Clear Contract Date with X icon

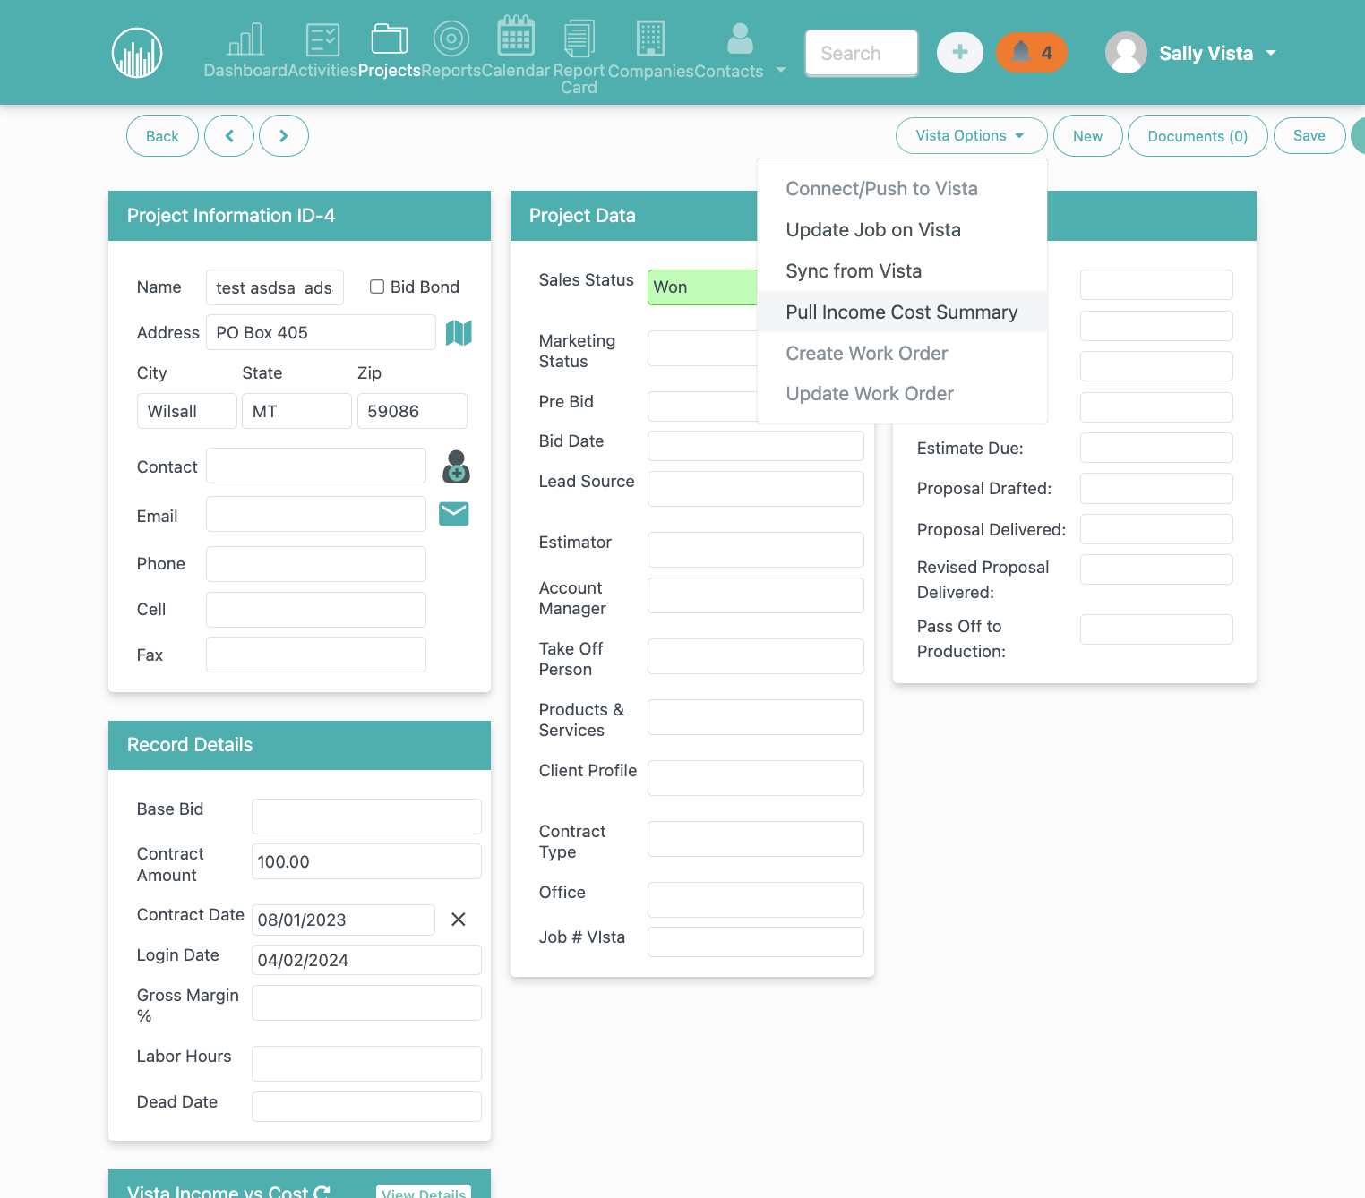(459, 920)
